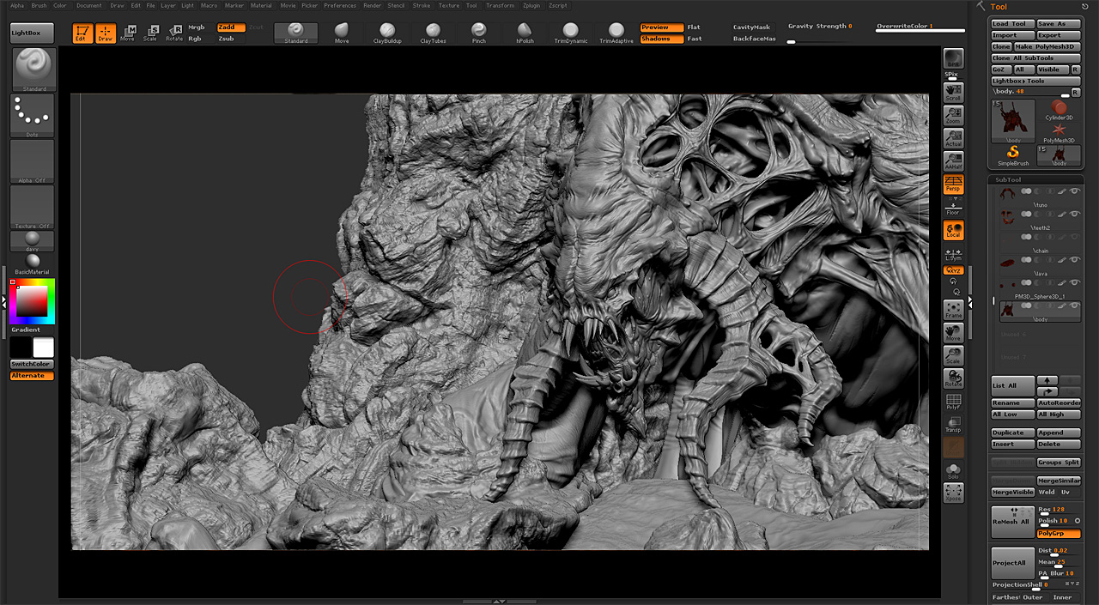Click the Scale gizmo mode icon
This screenshot has width=1099, height=605.
coord(150,33)
